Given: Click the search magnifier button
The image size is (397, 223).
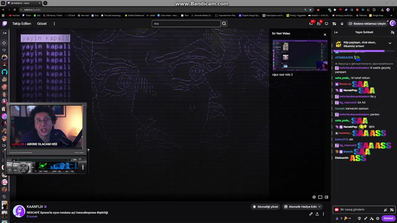Looking at the screenshot, I should pos(224,24).
